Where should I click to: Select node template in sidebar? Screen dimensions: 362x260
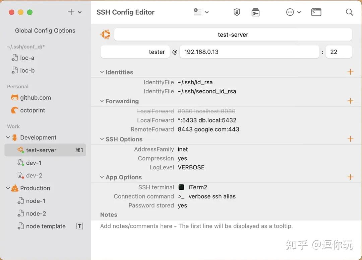coord(46,226)
